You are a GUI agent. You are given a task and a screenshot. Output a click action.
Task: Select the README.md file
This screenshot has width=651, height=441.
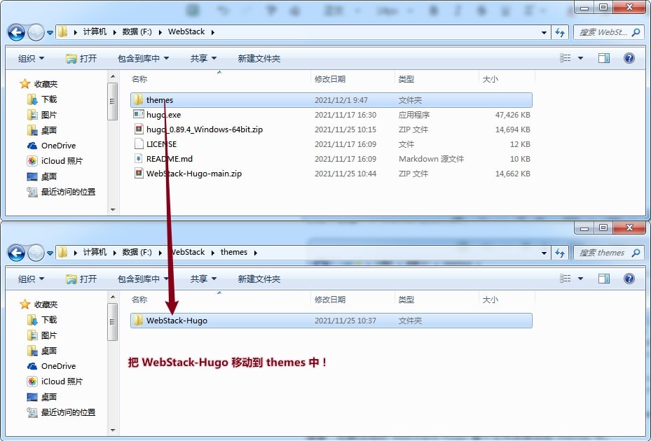pos(331,159)
